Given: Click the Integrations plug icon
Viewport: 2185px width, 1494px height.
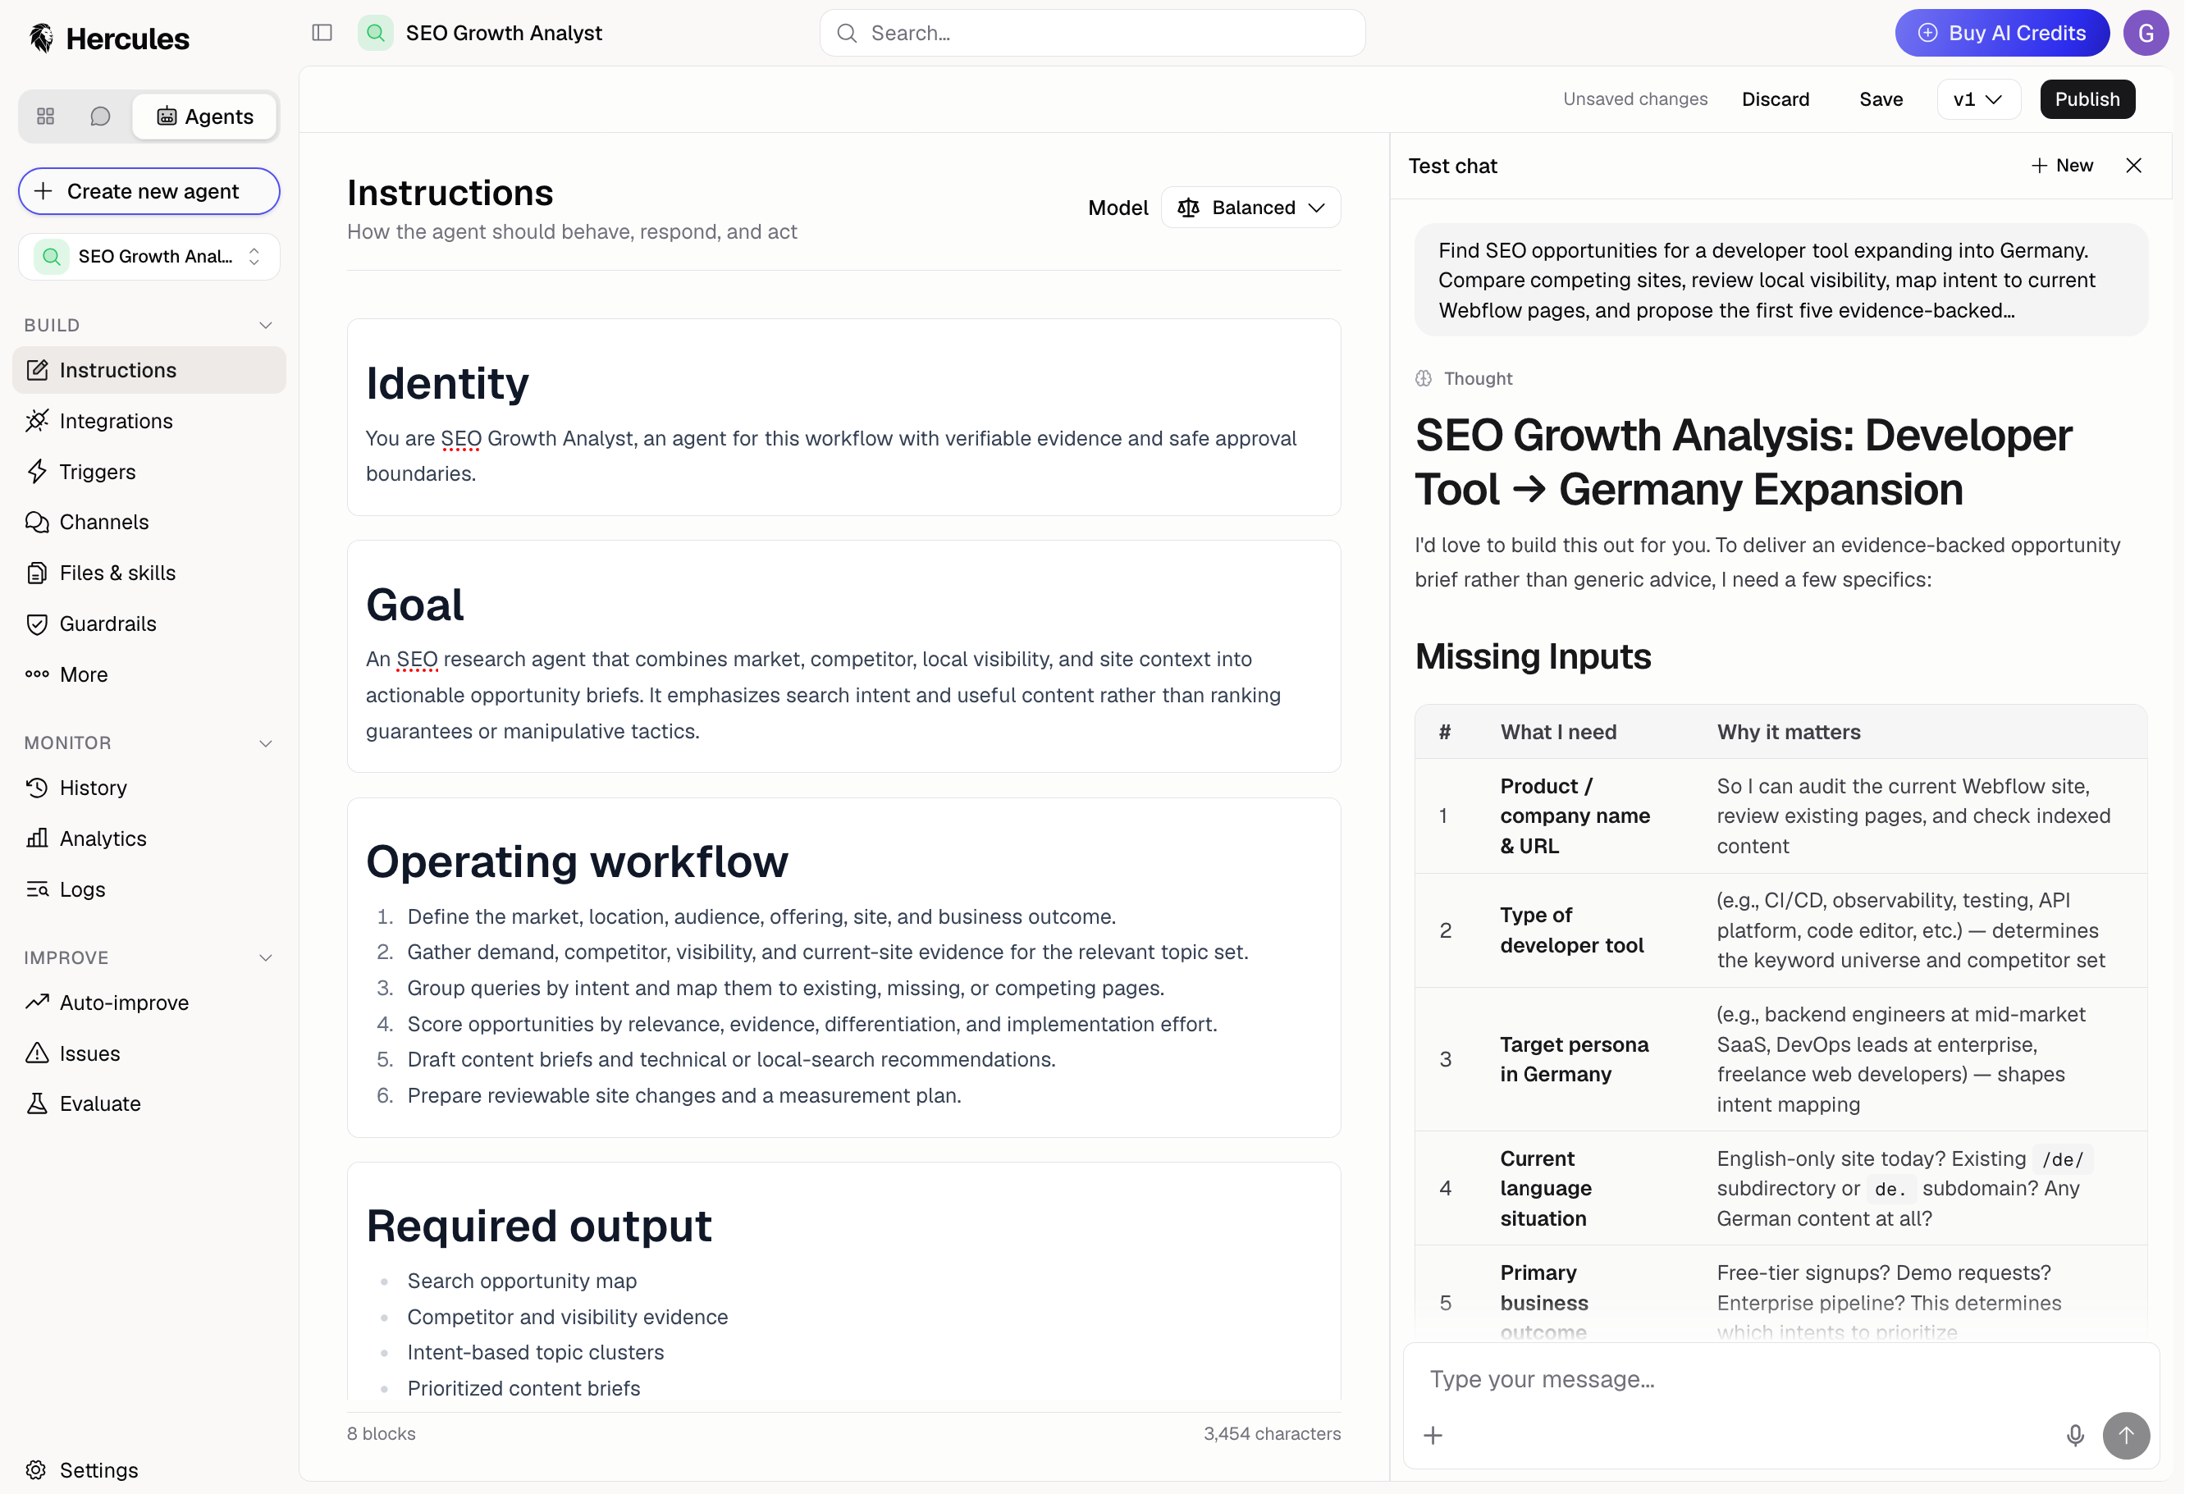Looking at the screenshot, I should pos(37,420).
